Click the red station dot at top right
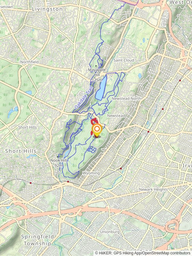The height and width of the screenshot is (256, 192). 180,81
